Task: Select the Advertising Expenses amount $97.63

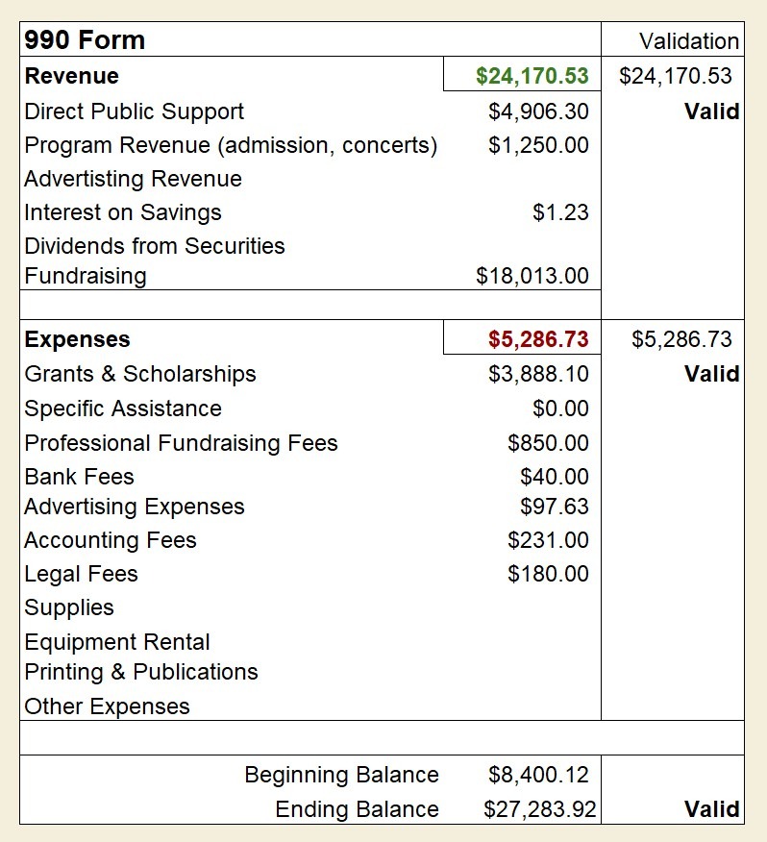Action: [x=554, y=507]
